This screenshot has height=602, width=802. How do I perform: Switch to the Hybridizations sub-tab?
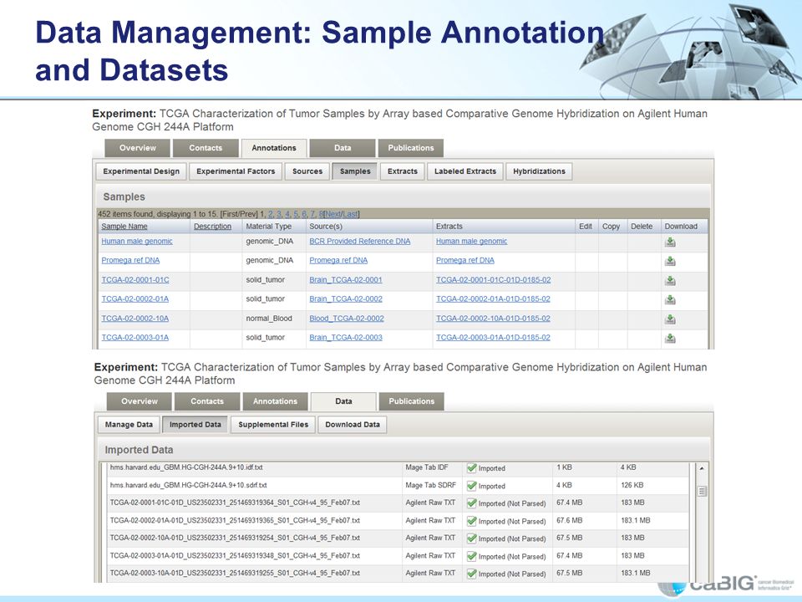539,171
